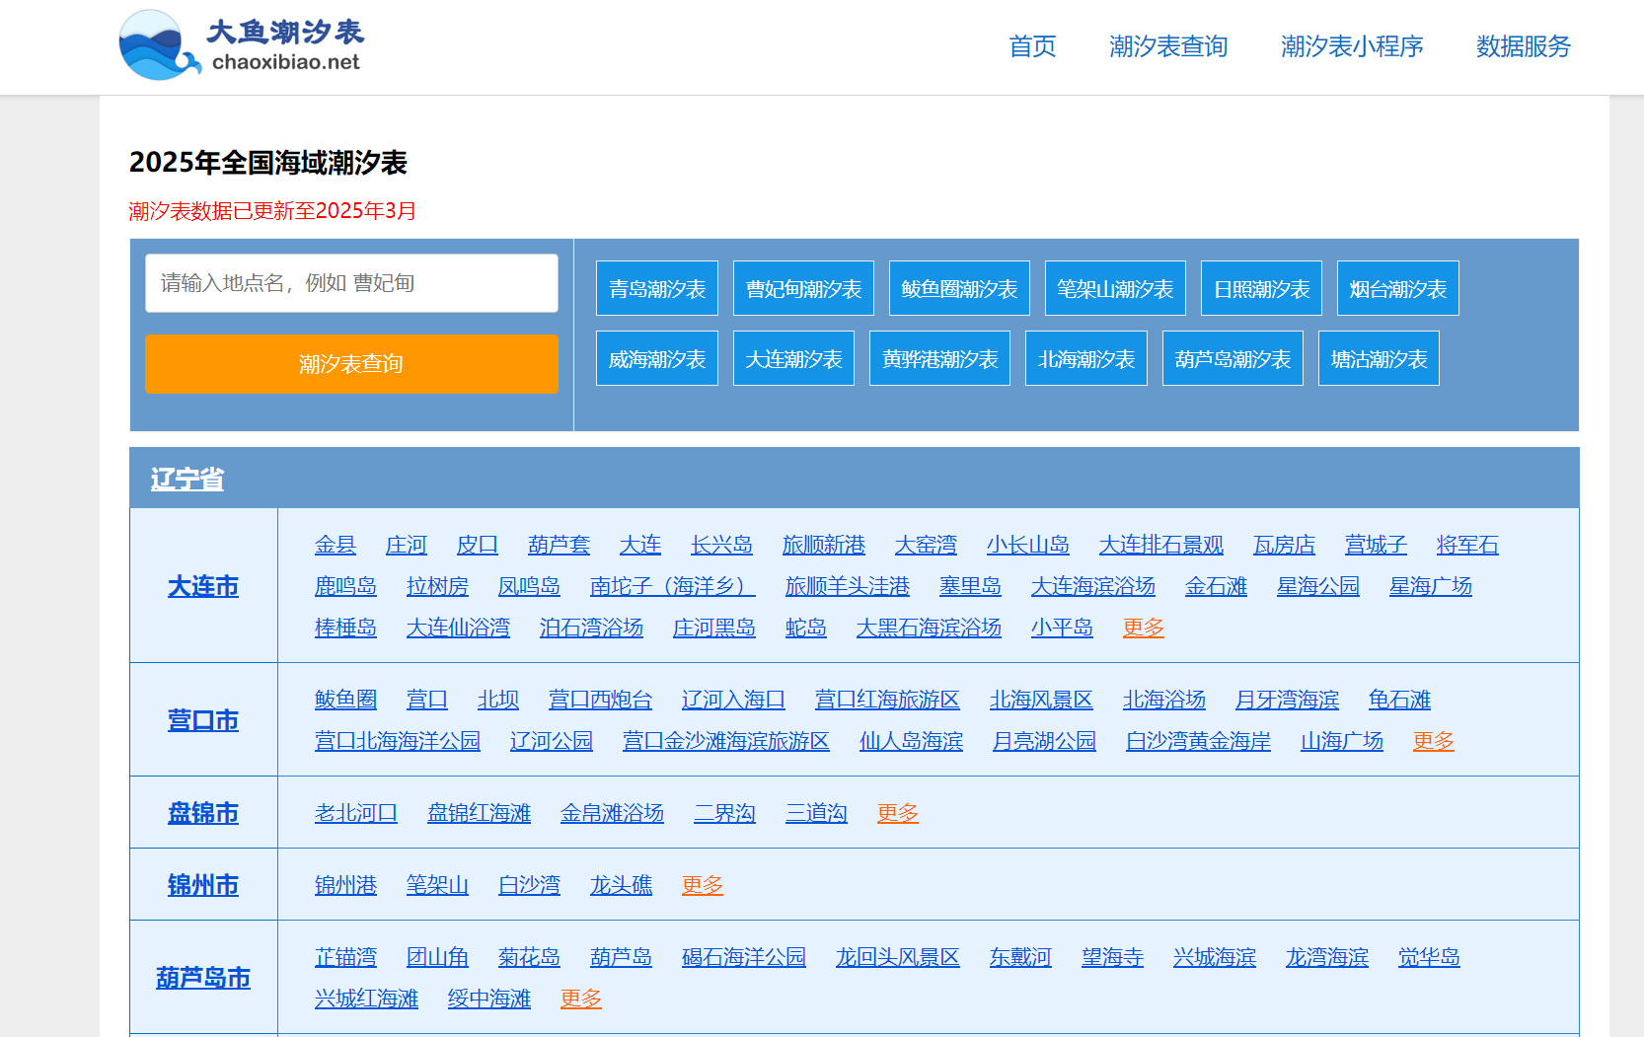Screen dimensions: 1644x1037
Task: Open the 辽宁省 province link
Action: tap(186, 478)
